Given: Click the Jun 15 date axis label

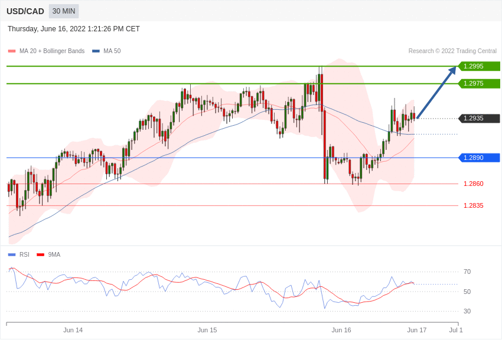Looking at the screenshot, I should 207,330.
